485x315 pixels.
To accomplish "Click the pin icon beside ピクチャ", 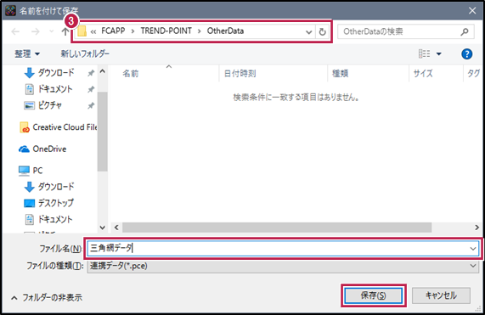I will coord(91,106).
